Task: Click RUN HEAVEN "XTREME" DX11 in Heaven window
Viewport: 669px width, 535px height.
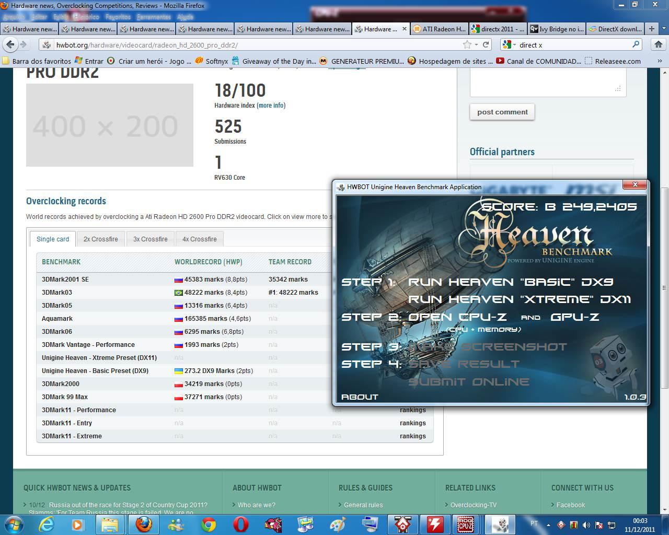Action: click(520, 299)
